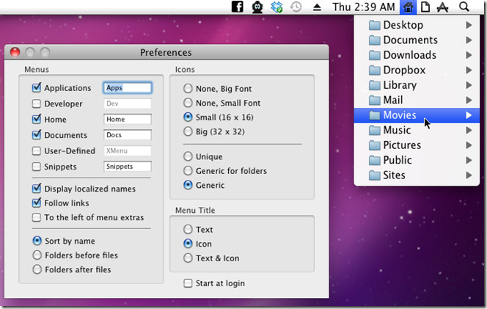The height and width of the screenshot is (309, 487).
Task: Select None, Big Font icons option
Action: click(x=188, y=88)
